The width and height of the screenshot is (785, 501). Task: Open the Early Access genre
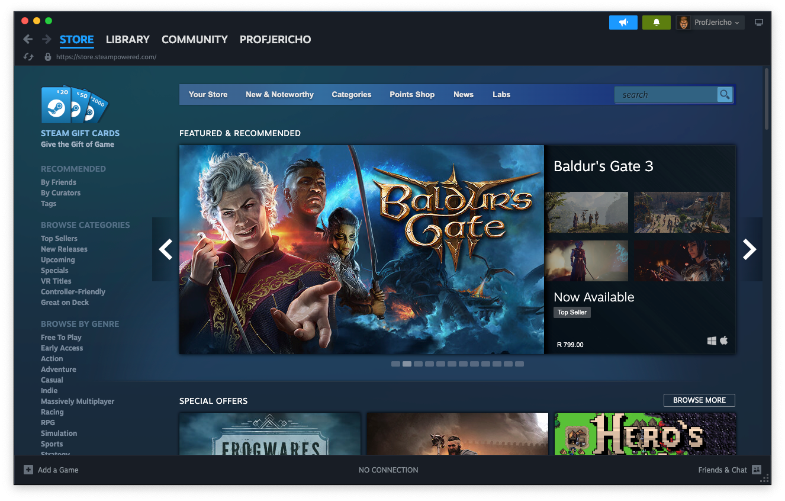tap(62, 348)
